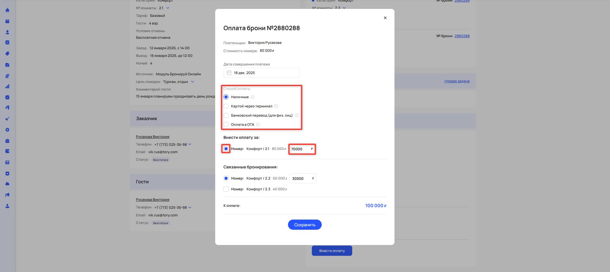The height and width of the screenshot is (272, 610).
Task: Click the Сохранить button
Action: click(x=305, y=225)
